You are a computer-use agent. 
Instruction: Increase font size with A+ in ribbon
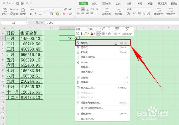pos(66,9)
